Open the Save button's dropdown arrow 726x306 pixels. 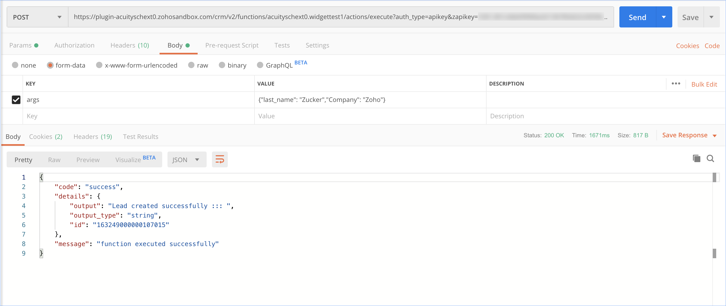point(711,17)
